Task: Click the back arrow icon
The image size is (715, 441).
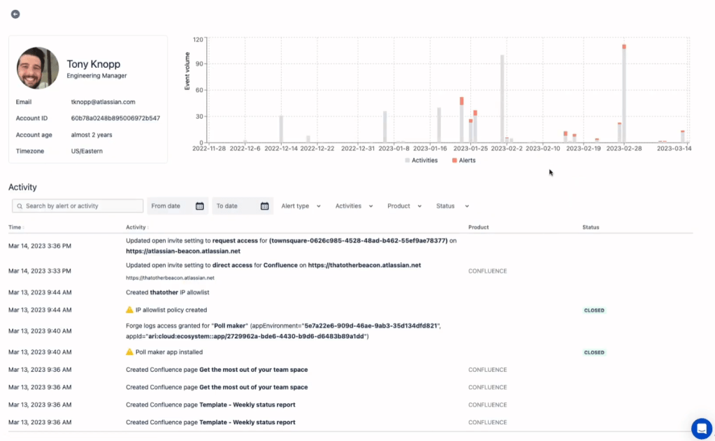Action: pyautogui.click(x=15, y=14)
